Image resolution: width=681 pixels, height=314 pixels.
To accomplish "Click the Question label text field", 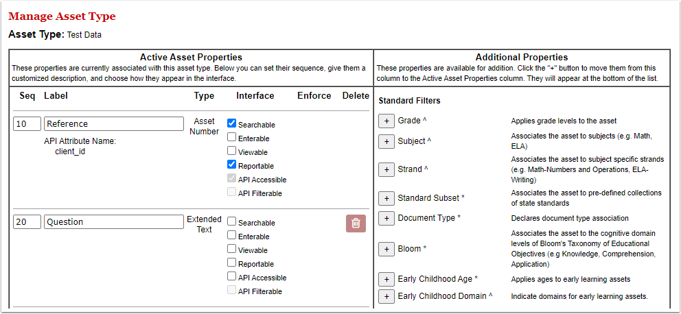I will click(114, 222).
